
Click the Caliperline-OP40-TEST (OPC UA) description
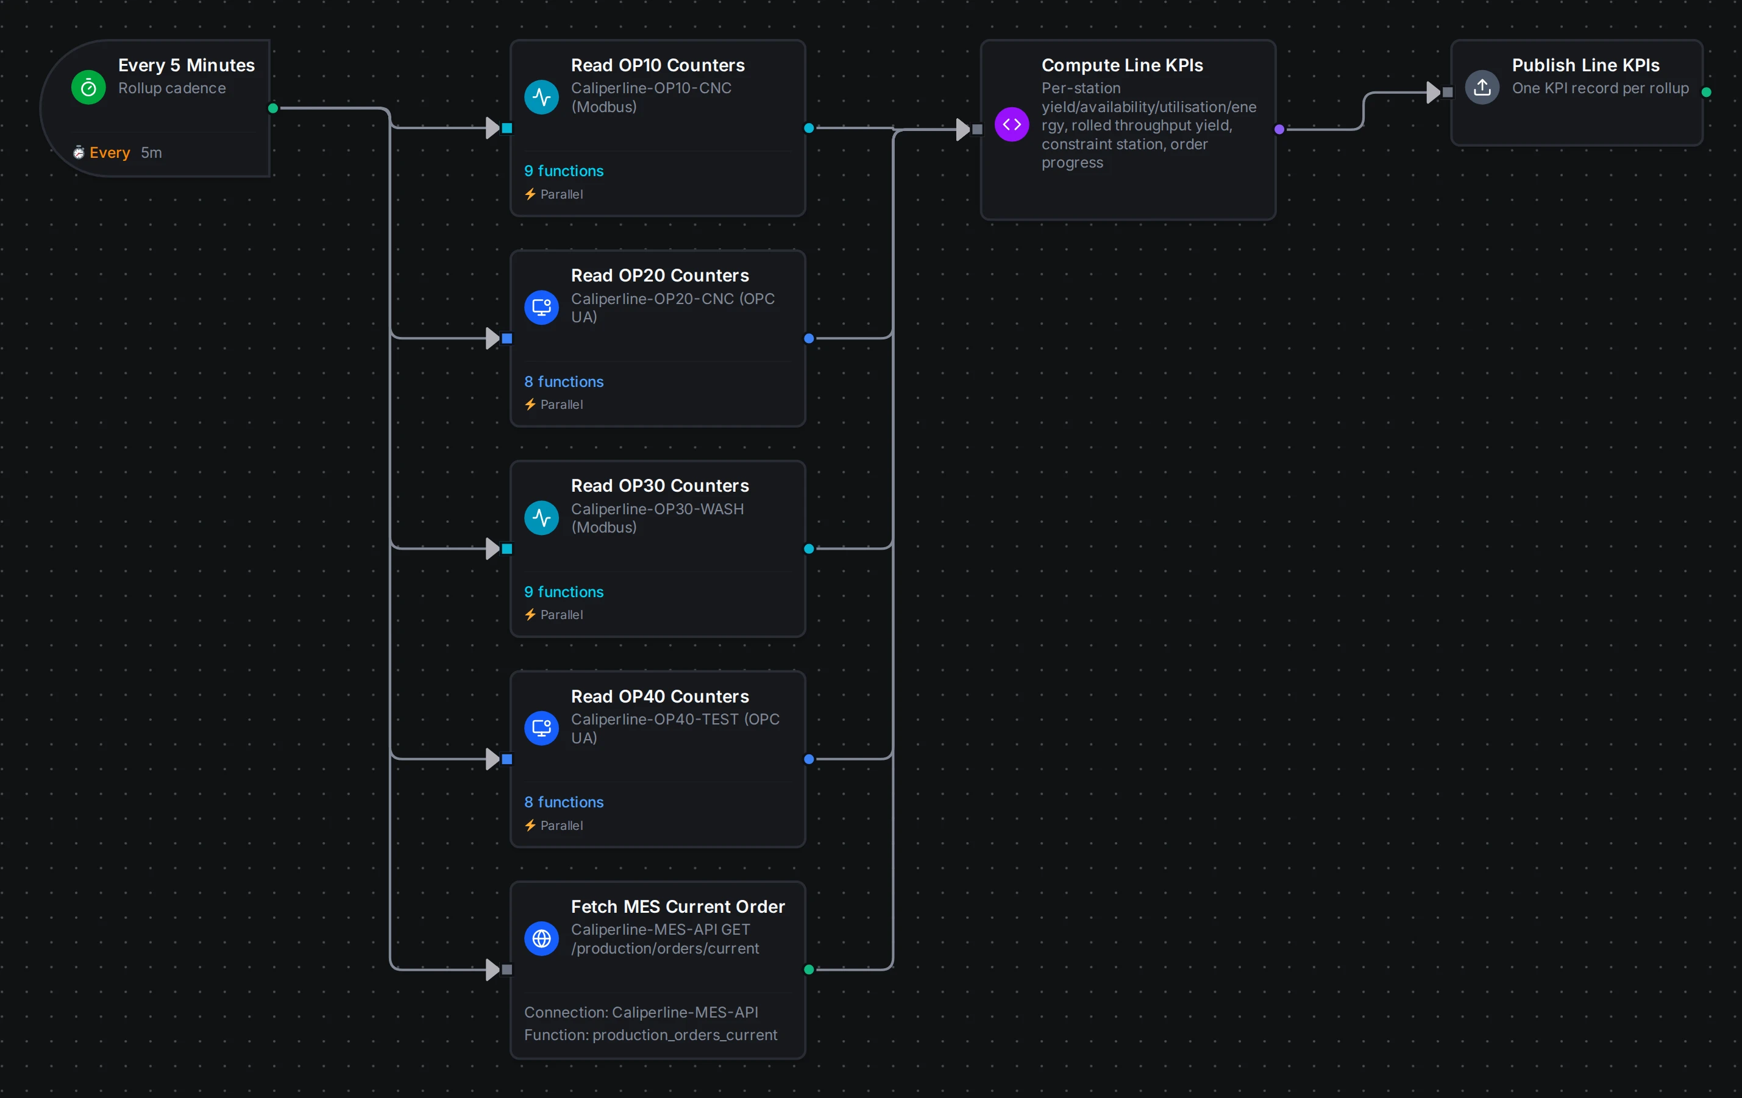point(676,728)
